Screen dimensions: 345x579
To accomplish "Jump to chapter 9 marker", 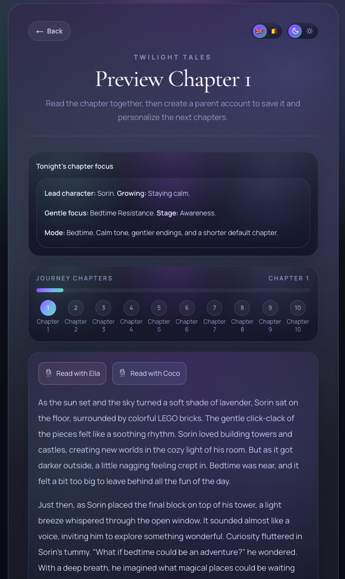I will (x=270, y=307).
